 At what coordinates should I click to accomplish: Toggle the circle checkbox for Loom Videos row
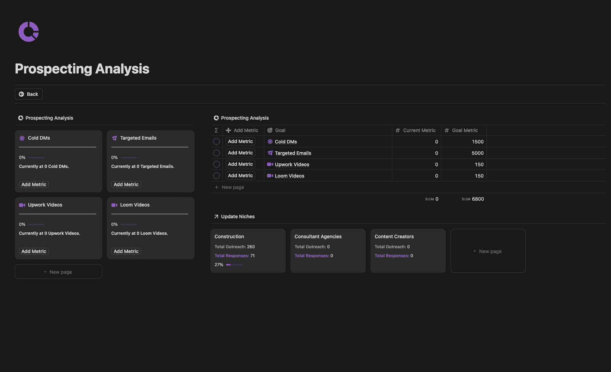tap(216, 175)
